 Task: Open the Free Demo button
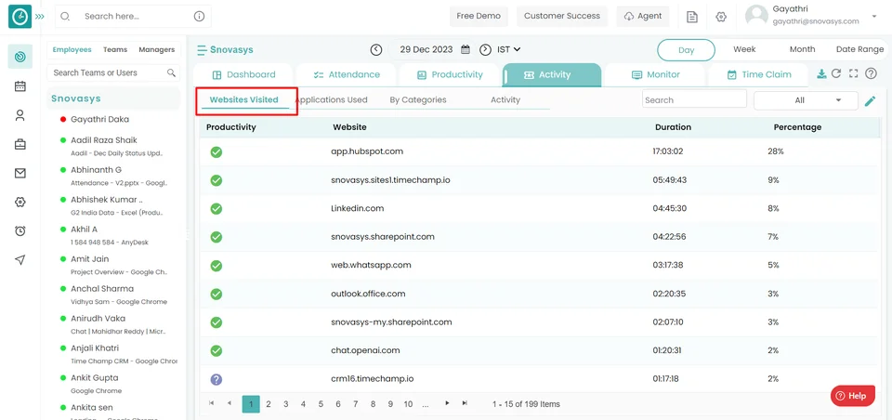(479, 16)
